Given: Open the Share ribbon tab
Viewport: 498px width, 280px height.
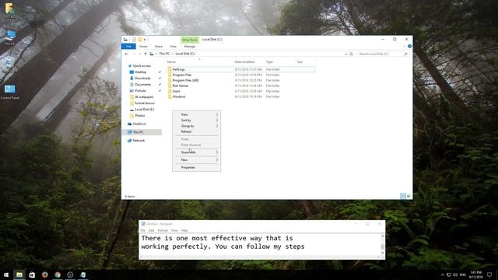Looking at the screenshot, I should pyautogui.click(x=159, y=47).
